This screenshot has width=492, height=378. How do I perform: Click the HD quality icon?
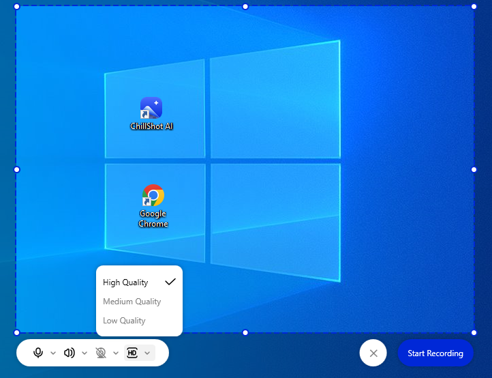(x=132, y=353)
